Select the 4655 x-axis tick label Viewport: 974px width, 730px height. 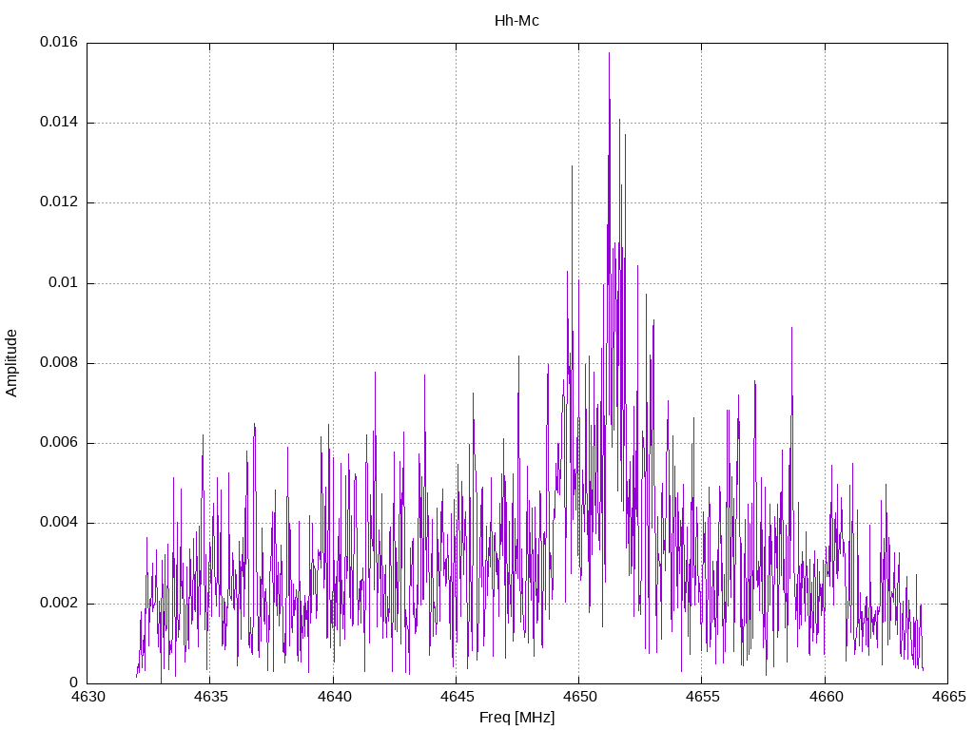(701, 696)
